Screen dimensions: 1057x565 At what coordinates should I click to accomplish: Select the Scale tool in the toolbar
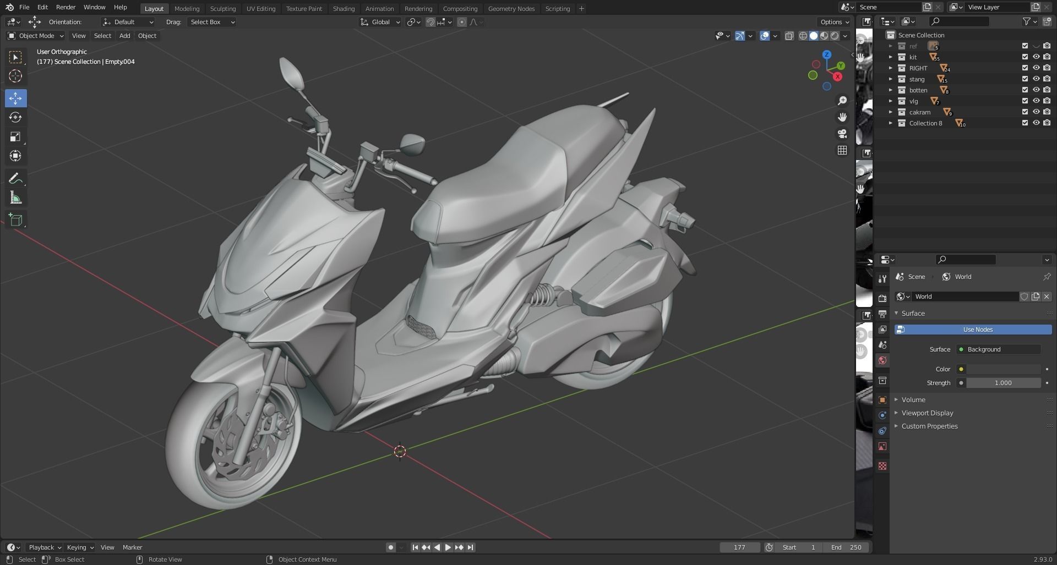click(15, 136)
